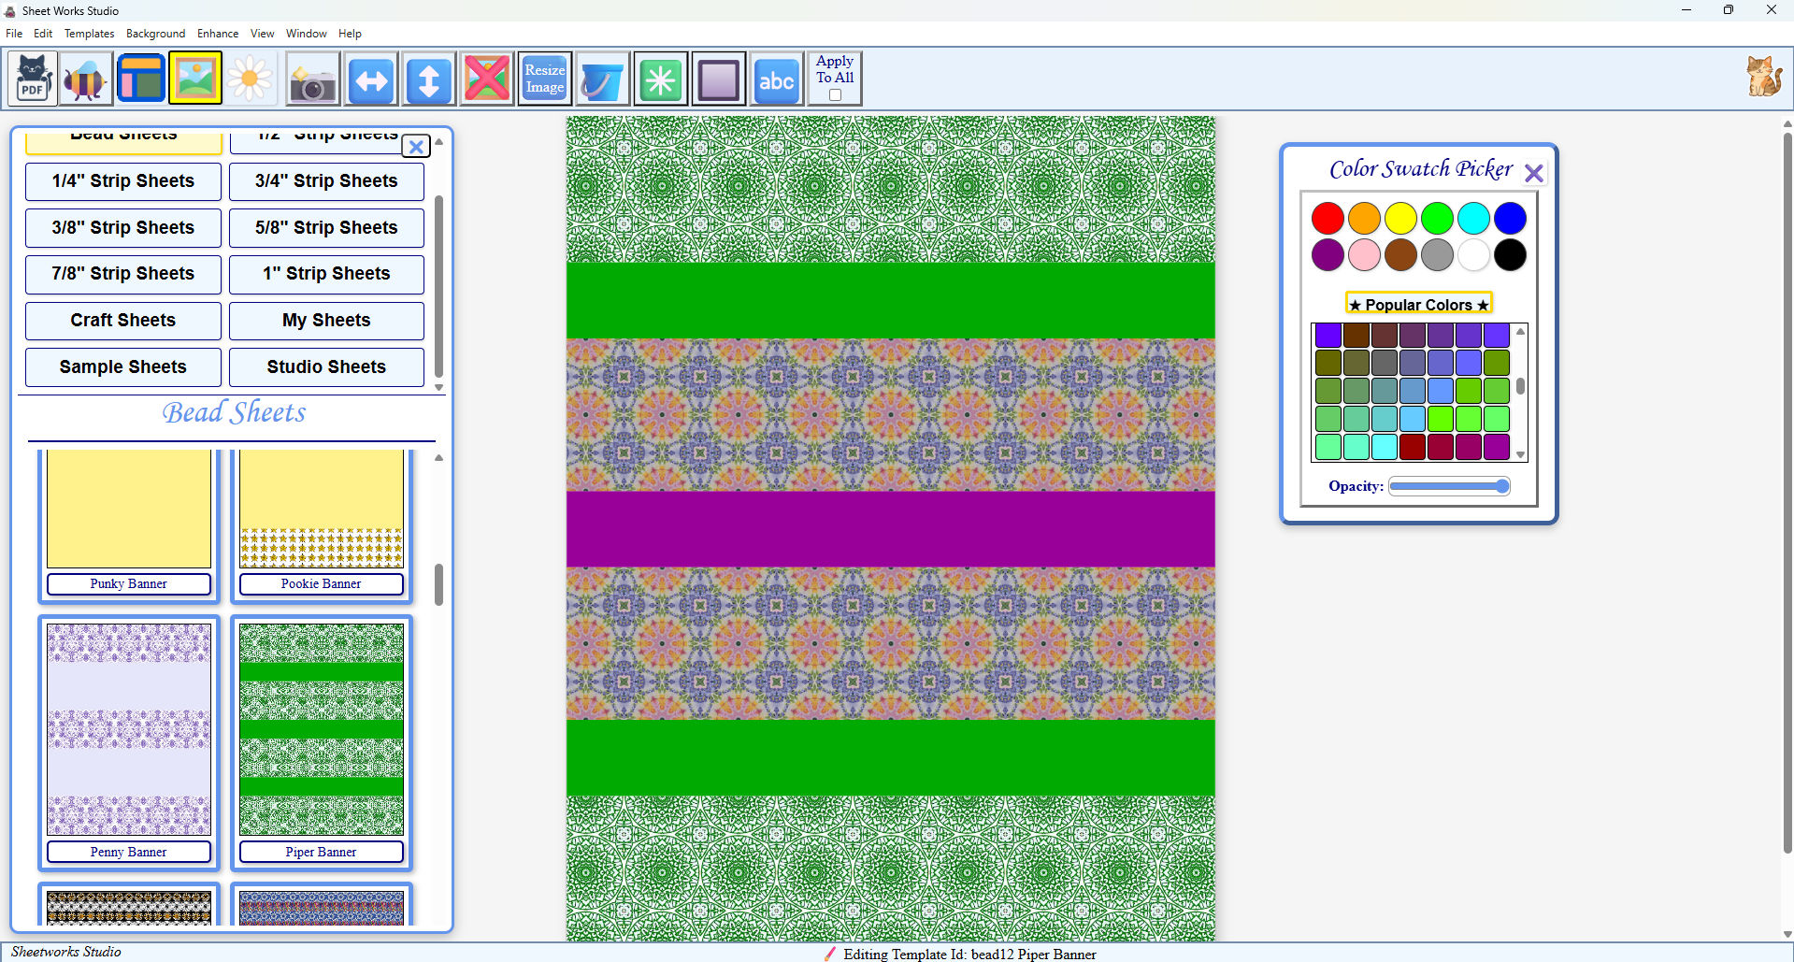
Task: Open the Craft Sheets category
Action: point(122,321)
